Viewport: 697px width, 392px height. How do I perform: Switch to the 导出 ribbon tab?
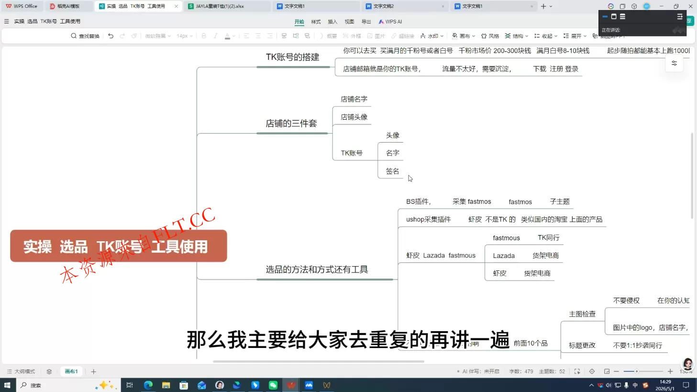point(366,22)
